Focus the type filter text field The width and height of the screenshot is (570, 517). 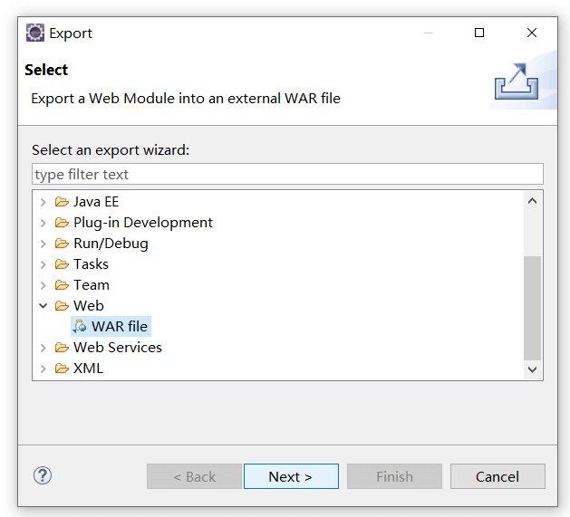pyautogui.click(x=287, y=174)
